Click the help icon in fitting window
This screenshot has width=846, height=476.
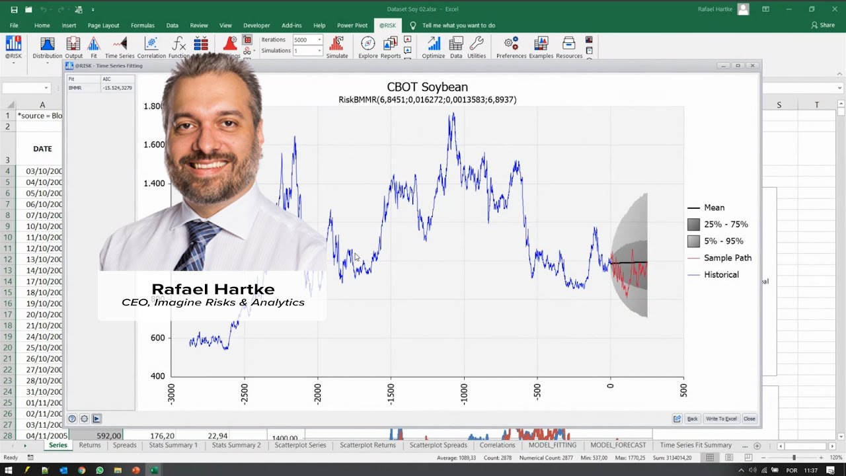[72, 418]
